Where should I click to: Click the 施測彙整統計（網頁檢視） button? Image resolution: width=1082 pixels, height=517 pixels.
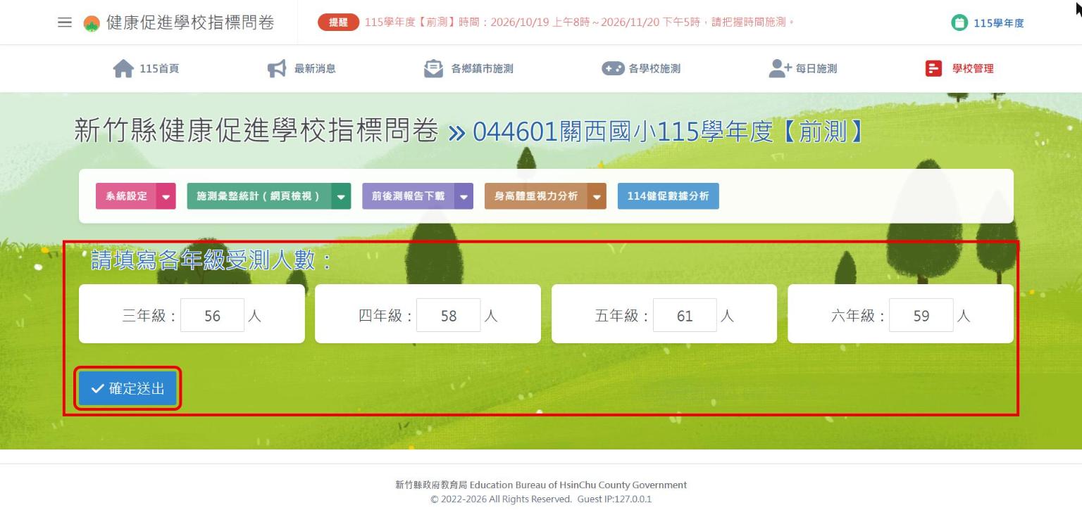pos(259,196)
